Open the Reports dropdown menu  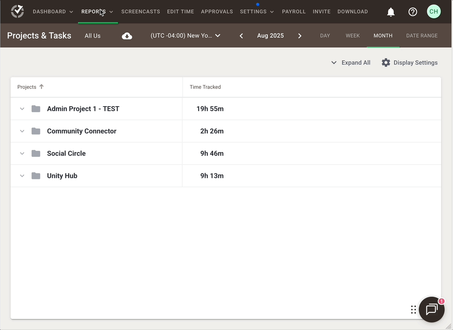pos(98,12)
